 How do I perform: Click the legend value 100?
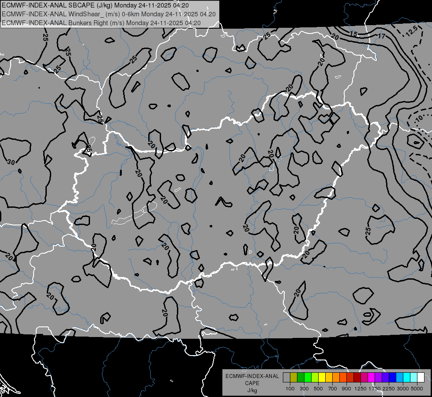tap(290, 389)
